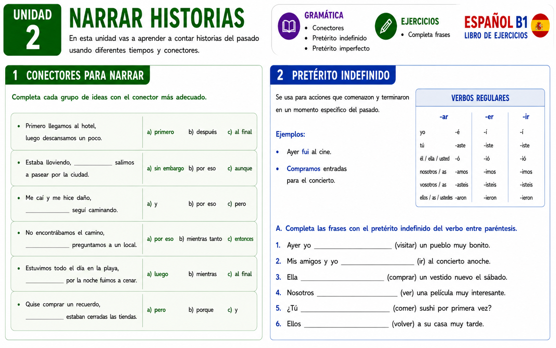Choose option a) luego
The image size is (556, 348).
pyautogui.click(x=157, y=274)
